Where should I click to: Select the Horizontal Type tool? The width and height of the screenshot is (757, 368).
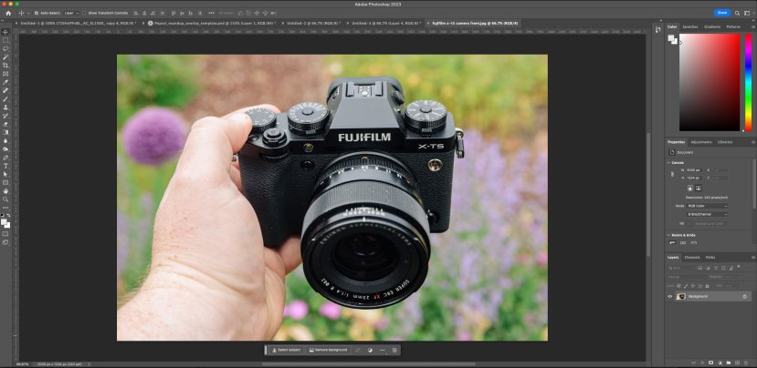pos(5,166)
